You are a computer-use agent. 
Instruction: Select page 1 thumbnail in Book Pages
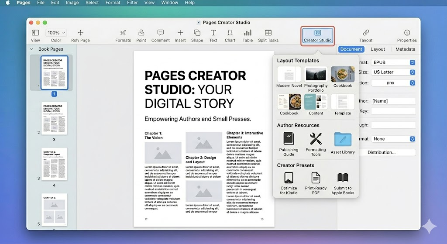tap(54, 73)
